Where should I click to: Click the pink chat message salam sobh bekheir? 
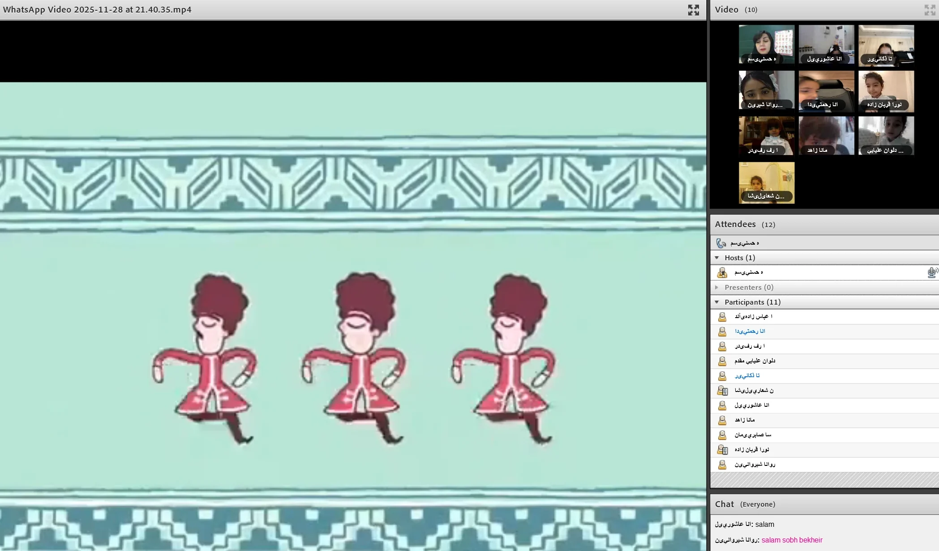792,540
